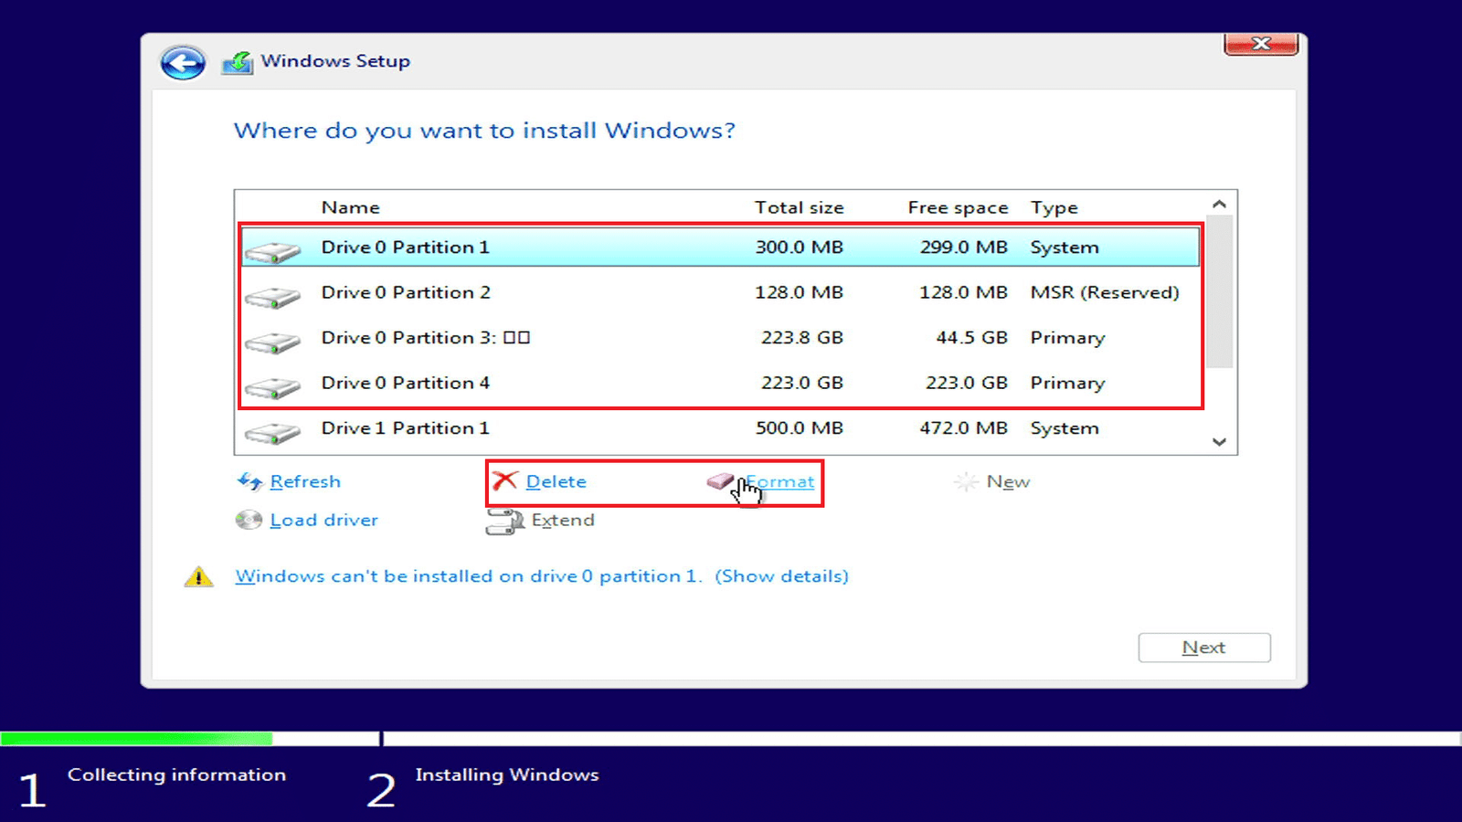This screenshot has height=822, width=1462.
Task: Select Drive 1 Partition 1 row
Action: pyautogui.click(x=720, y=428)
